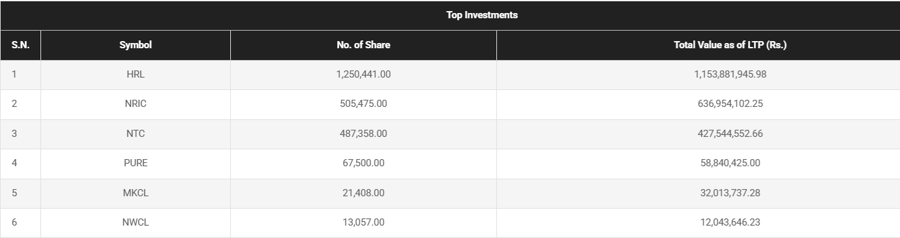This screenshot has width=900, height=238.
Task: Select the 1,250,441.00 share count cell
Action: point(363,74)
